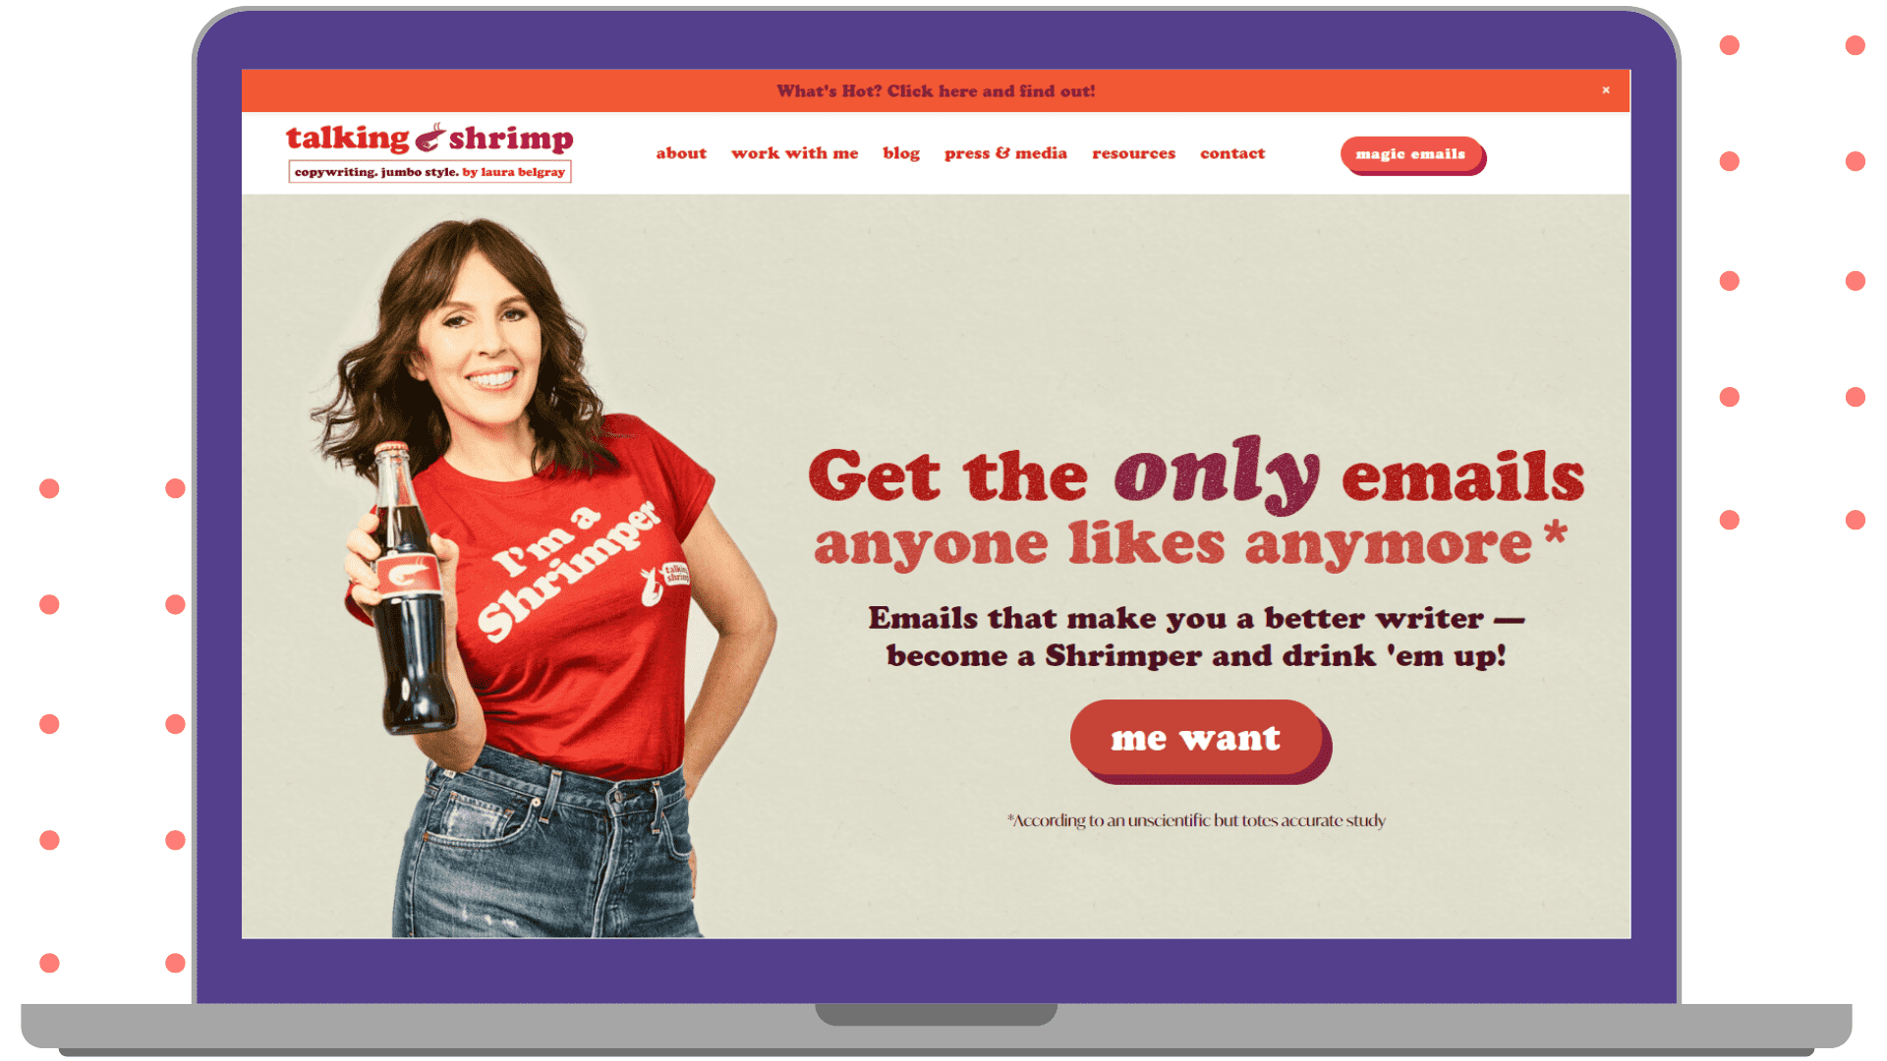The image size is (1887, 1061).
Task: Click the me want button
Action: tap(1197, 738)
